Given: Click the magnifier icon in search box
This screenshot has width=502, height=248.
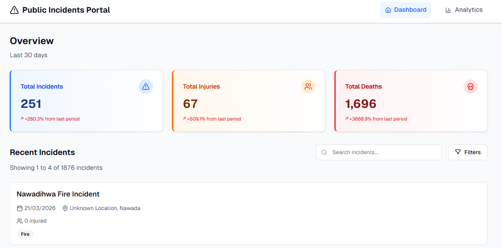Looking at the screenshot, I should coord(324,152).
